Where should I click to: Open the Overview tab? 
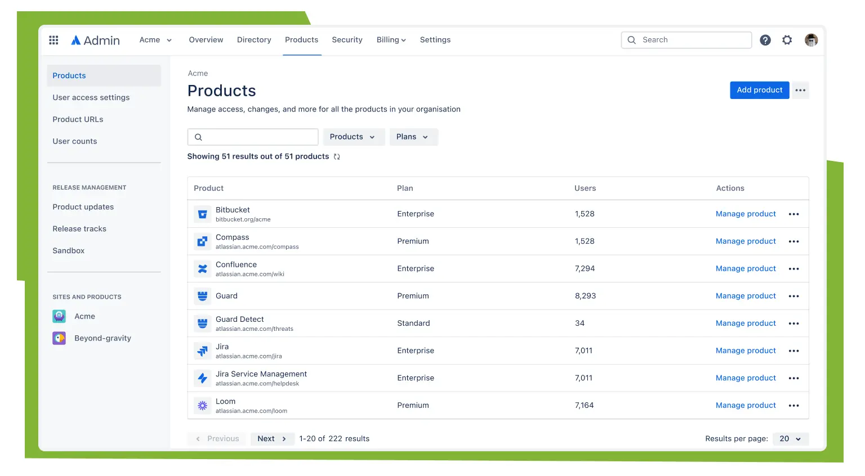click(x=206, y=40)
